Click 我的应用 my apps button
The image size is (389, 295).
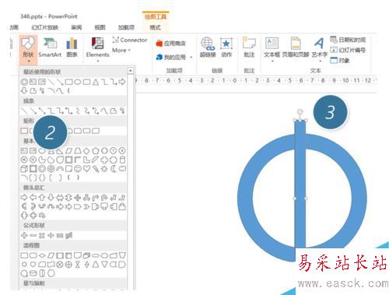(x=170, y=57)
